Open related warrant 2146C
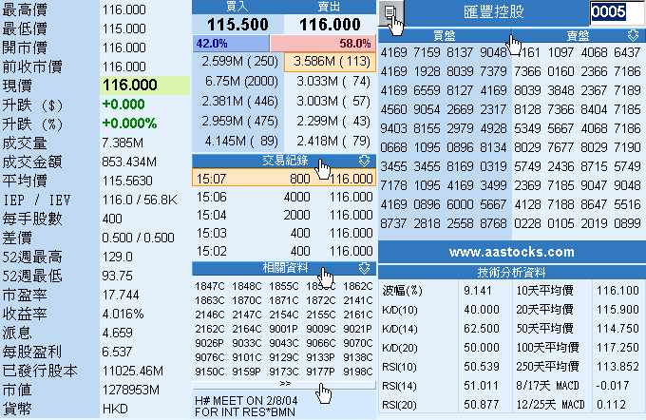 210,315
